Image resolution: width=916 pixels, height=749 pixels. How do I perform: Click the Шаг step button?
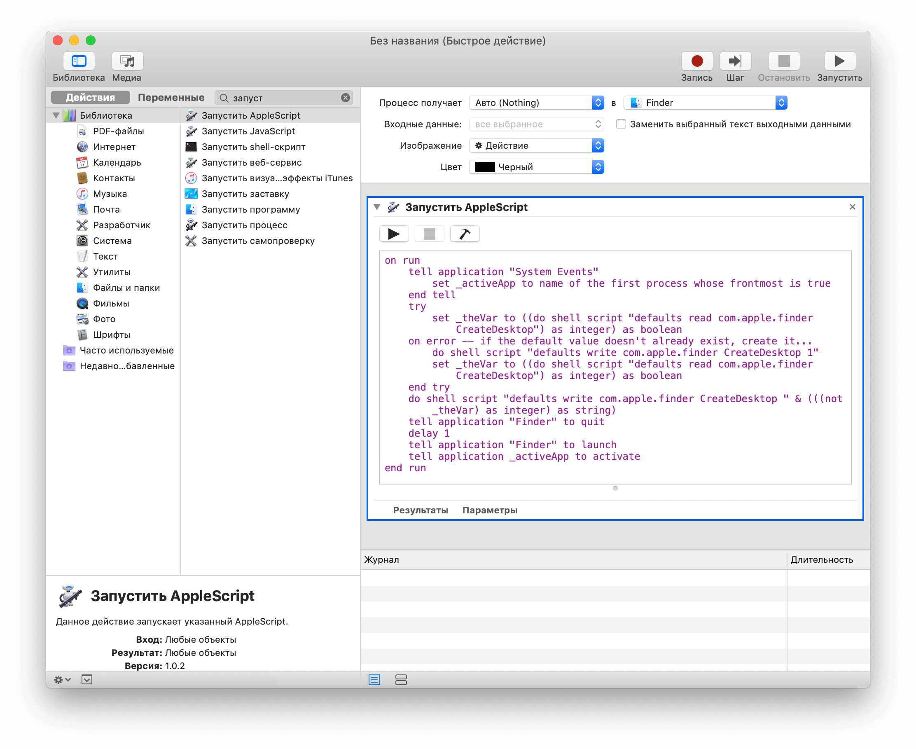735,61
